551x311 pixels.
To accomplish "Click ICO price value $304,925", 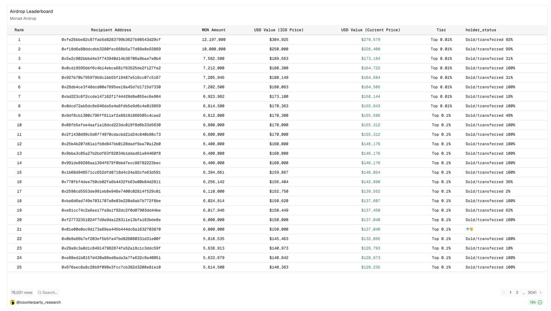I will click(279, 40).
